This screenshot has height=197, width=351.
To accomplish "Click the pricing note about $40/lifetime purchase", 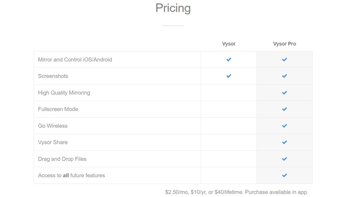I will pyautogui.click(x=236, y=192).
